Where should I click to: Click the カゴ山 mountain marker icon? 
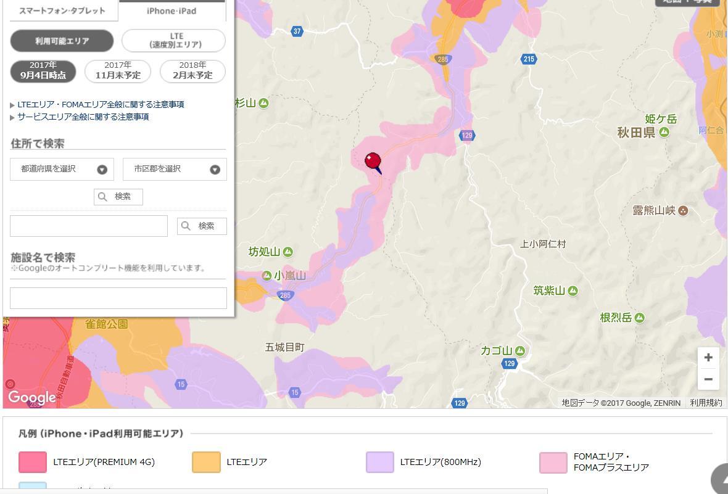[x=520, y=351]
